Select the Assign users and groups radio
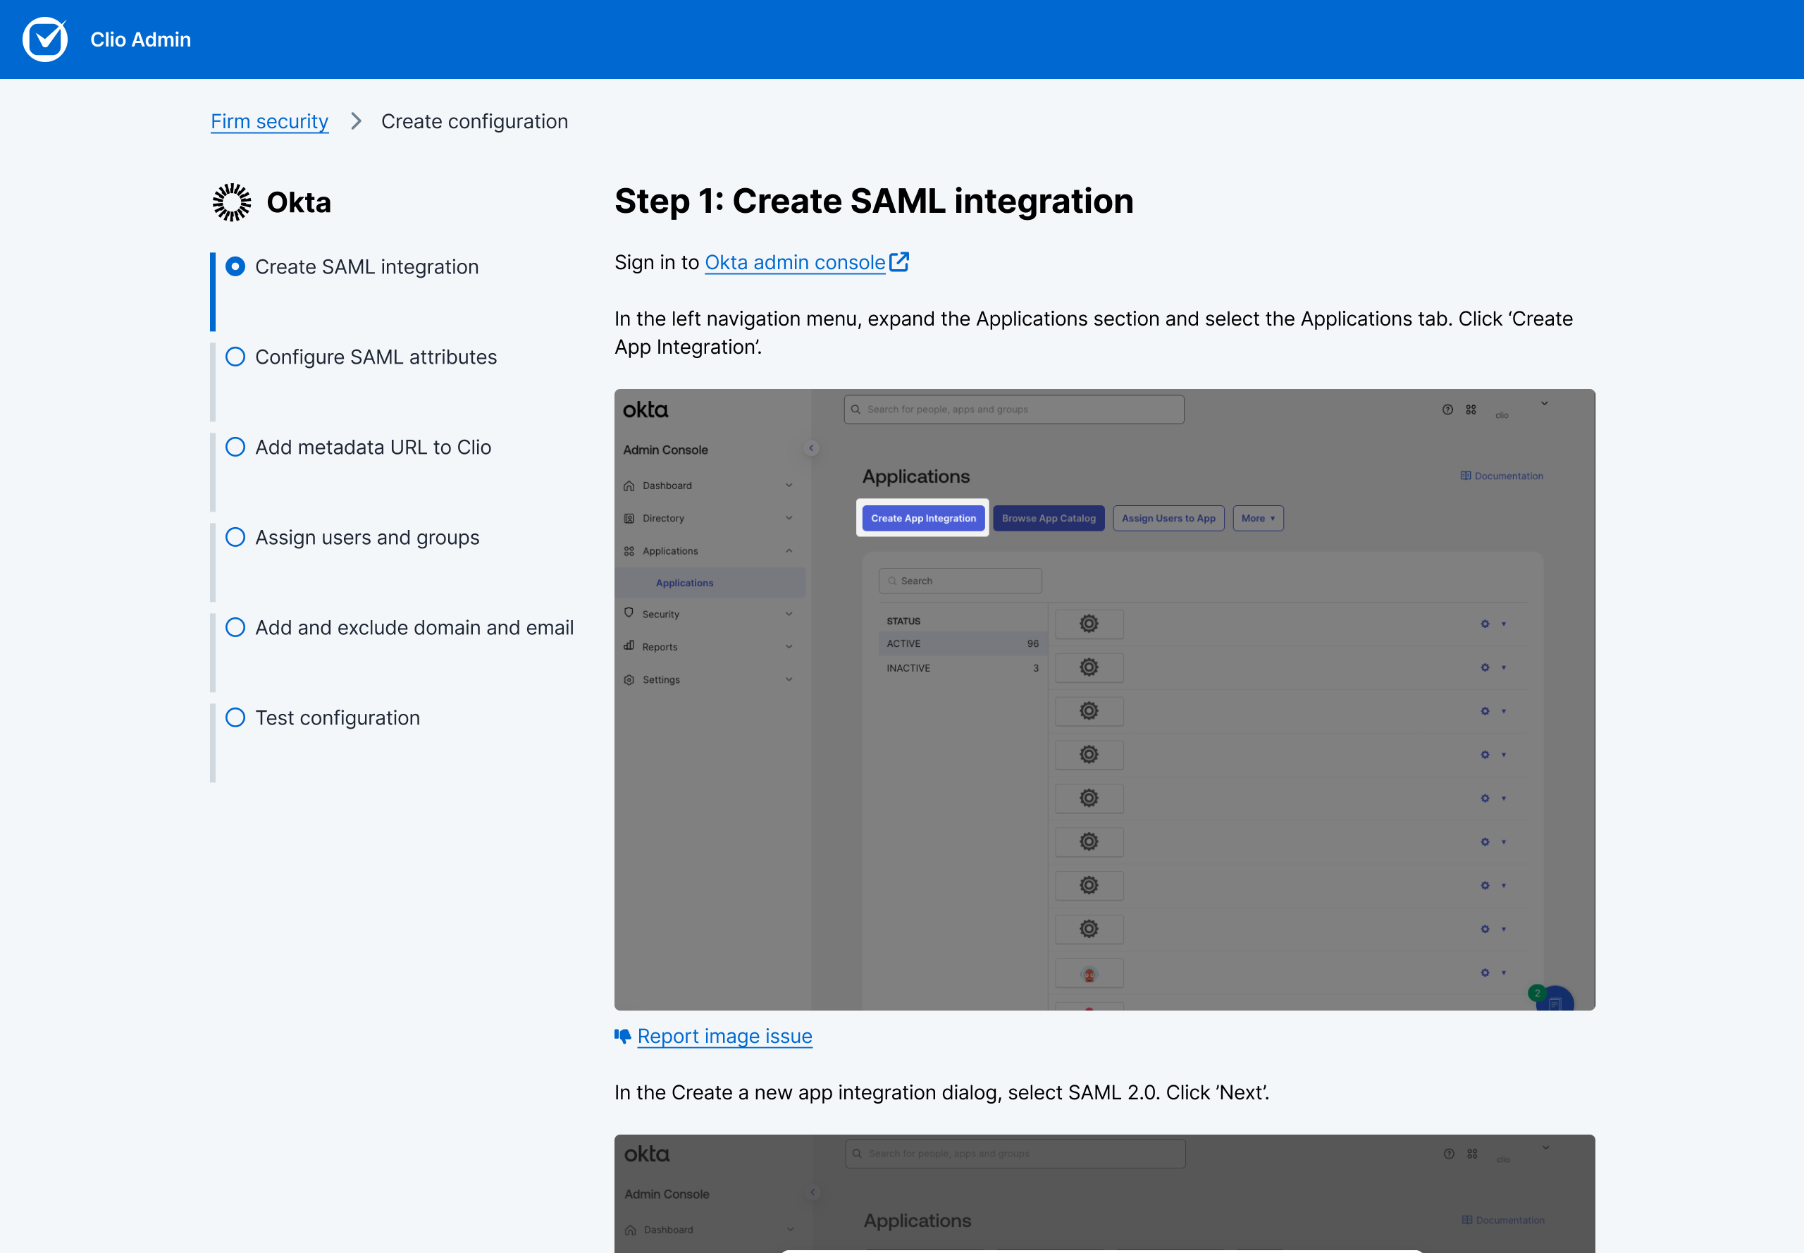The height and width of the screenshot is (1253, 1804). point(235,538)
